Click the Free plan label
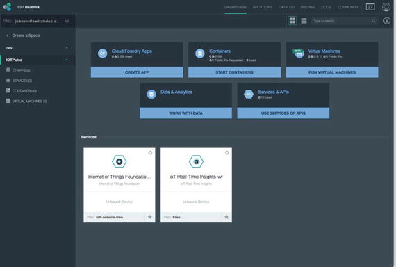Viewport: 396px width, 267px height. click(x=176, y=217)
